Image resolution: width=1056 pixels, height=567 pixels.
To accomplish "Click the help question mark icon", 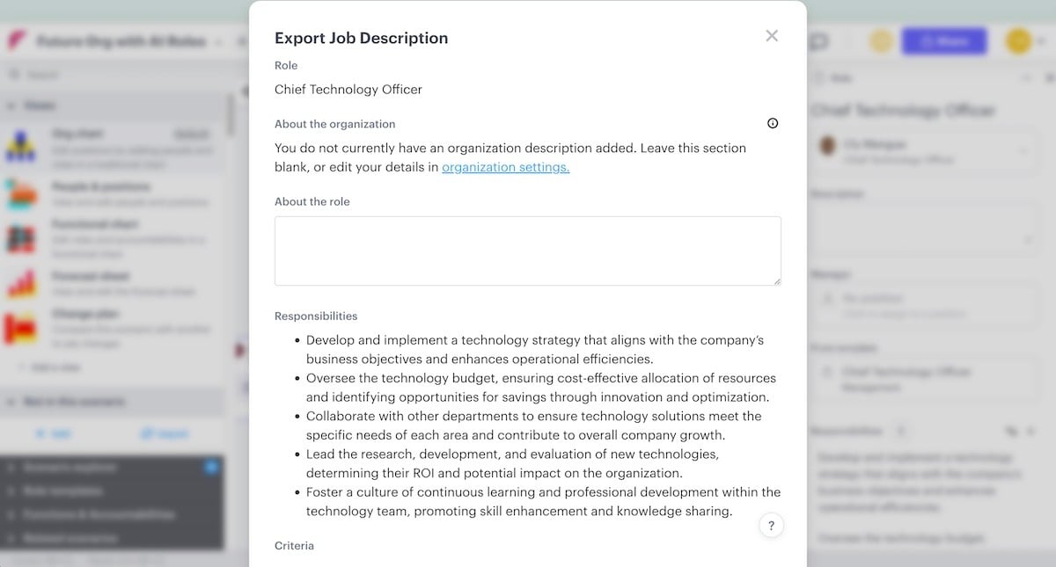I will (771, 525).
